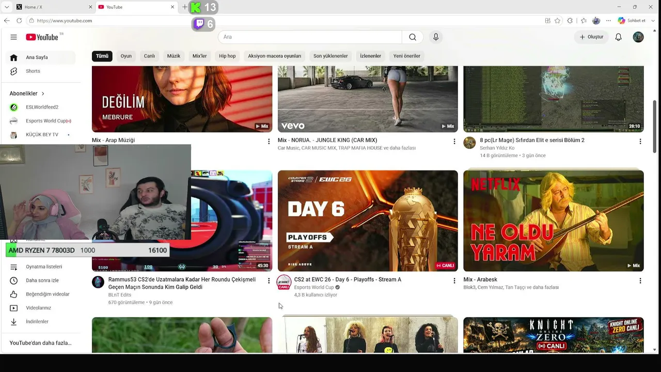The width and height of the screenshot is (661, 372).
Task: Open the browser tab list dropdown
Action: click(7, 7)
